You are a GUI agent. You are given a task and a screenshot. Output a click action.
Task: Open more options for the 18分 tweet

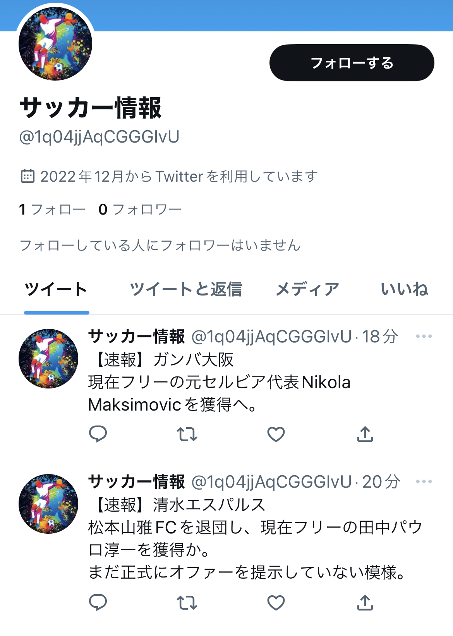click(x=424, y=336)
